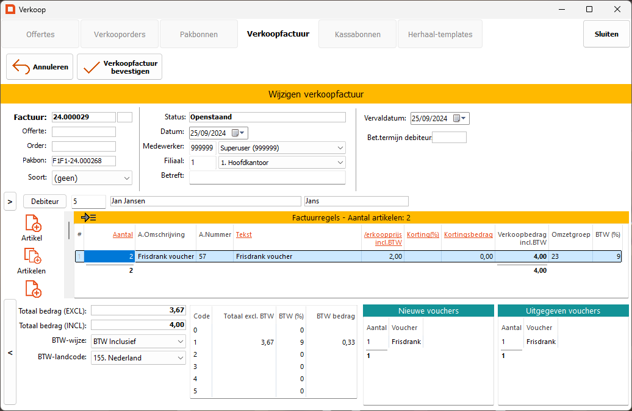
Task: Confirm invoice with Verkoopfactuur bevestigen
Action: 120,67
